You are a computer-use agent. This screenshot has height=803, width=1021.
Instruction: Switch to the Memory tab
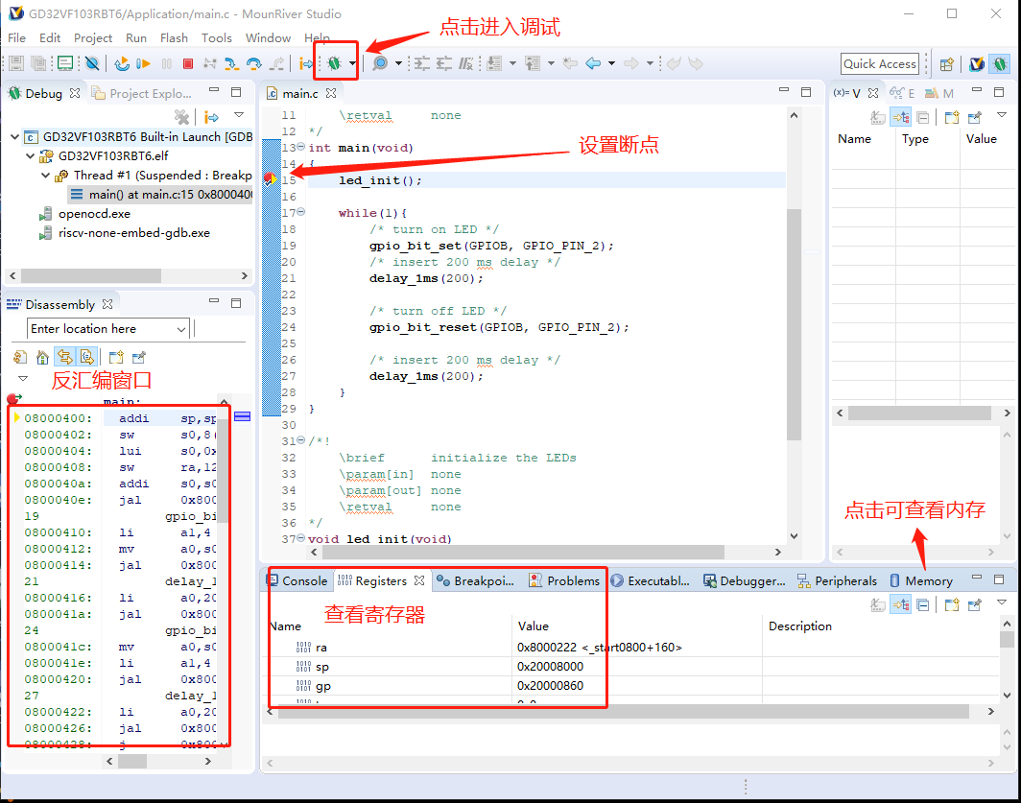[921, 581]
